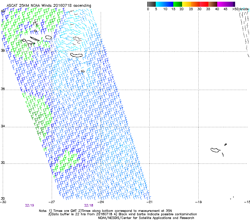
Task: Click the São Miguel island outline near 38N
Action: pos(76,55)
